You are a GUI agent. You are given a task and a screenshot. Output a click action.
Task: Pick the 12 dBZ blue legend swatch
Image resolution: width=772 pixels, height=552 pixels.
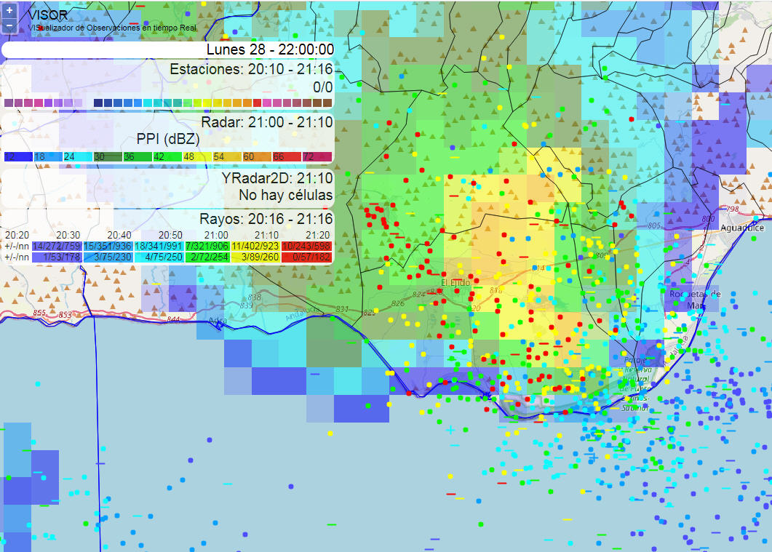click(13, 157)
